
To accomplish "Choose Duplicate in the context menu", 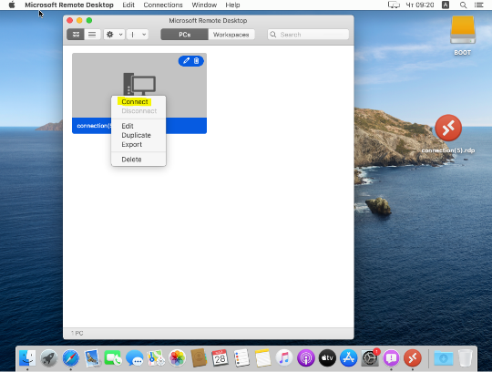I will 136,135.
